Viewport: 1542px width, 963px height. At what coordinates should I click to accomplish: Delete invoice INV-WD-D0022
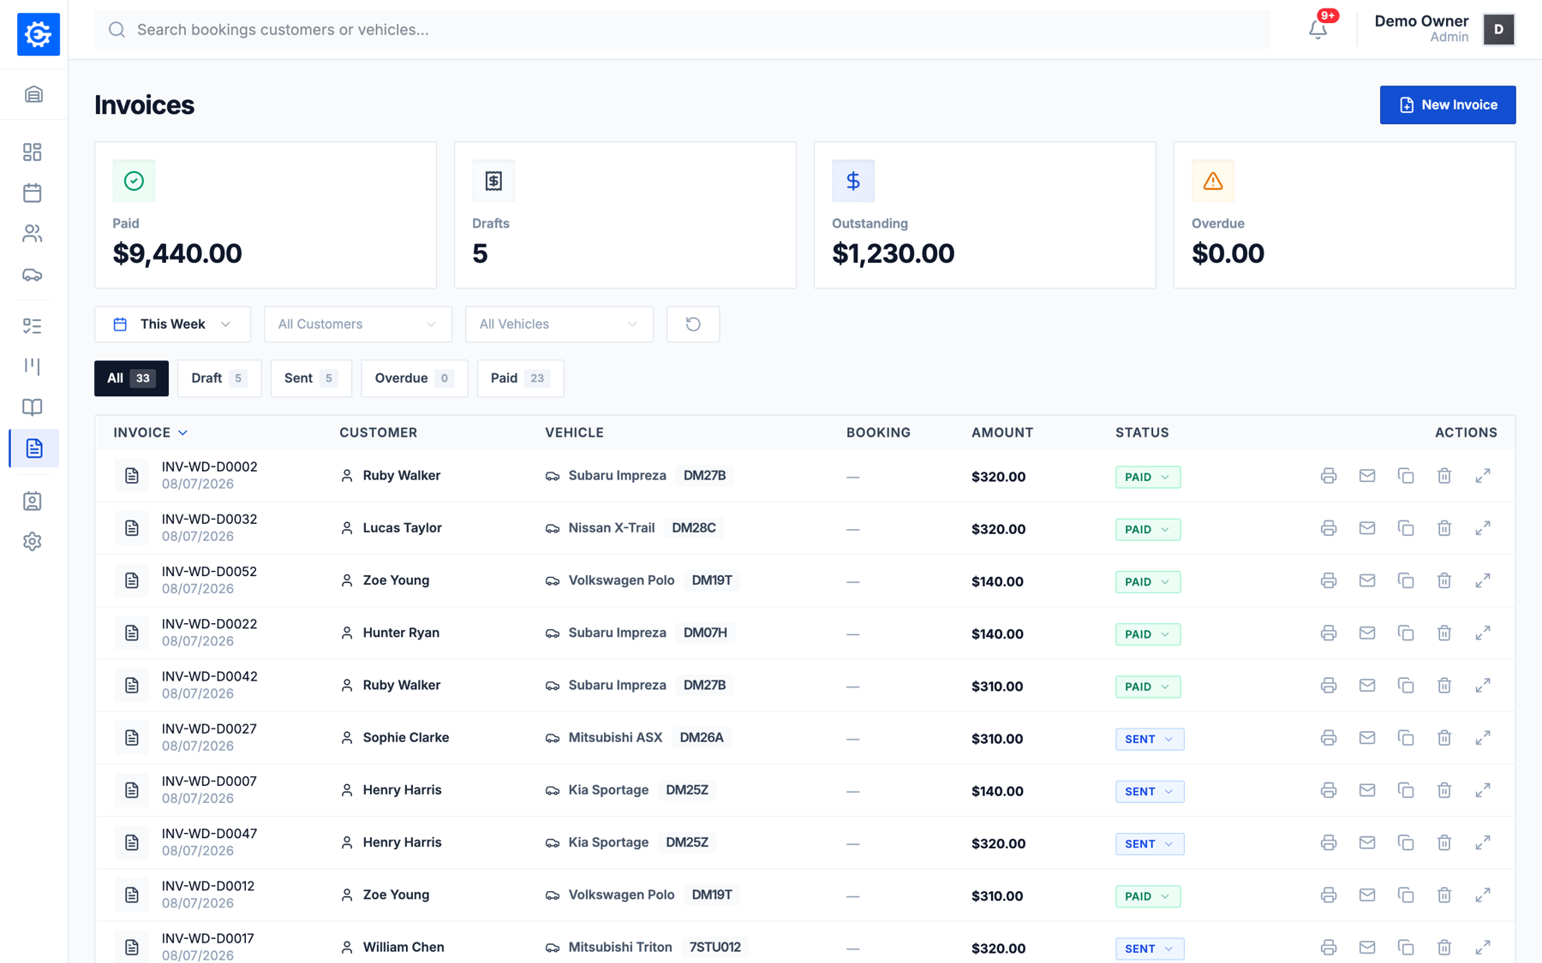tap(1444, 633)
